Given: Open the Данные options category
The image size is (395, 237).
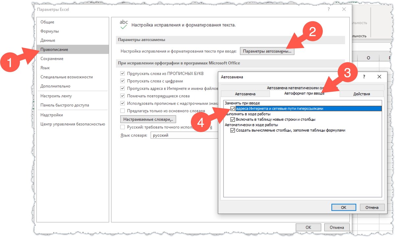Looking at the screenshot, I should click(x=48, y=40).
